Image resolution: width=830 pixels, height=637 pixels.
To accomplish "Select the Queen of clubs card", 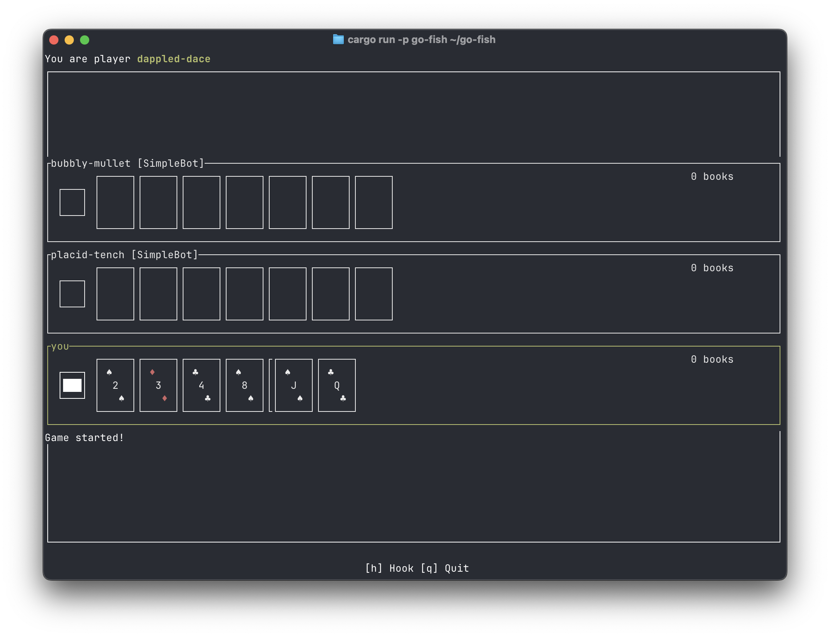I will [x=337, y=385].
